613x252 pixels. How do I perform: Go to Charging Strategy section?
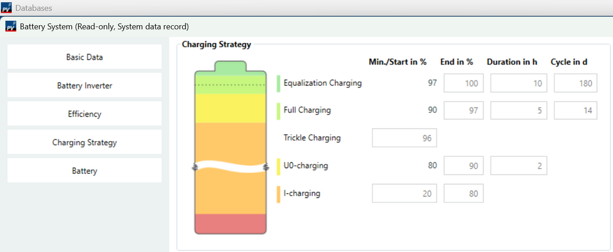85,142
